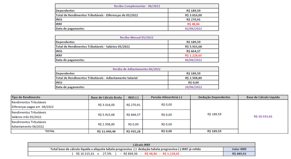291x159 pixels.
Task: Select red IRRF 'R$ 1.228,65' in Recibo Mensal
Action: tap(193, 55)
